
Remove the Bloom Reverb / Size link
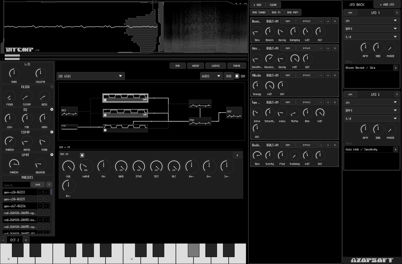click(396, 68)
